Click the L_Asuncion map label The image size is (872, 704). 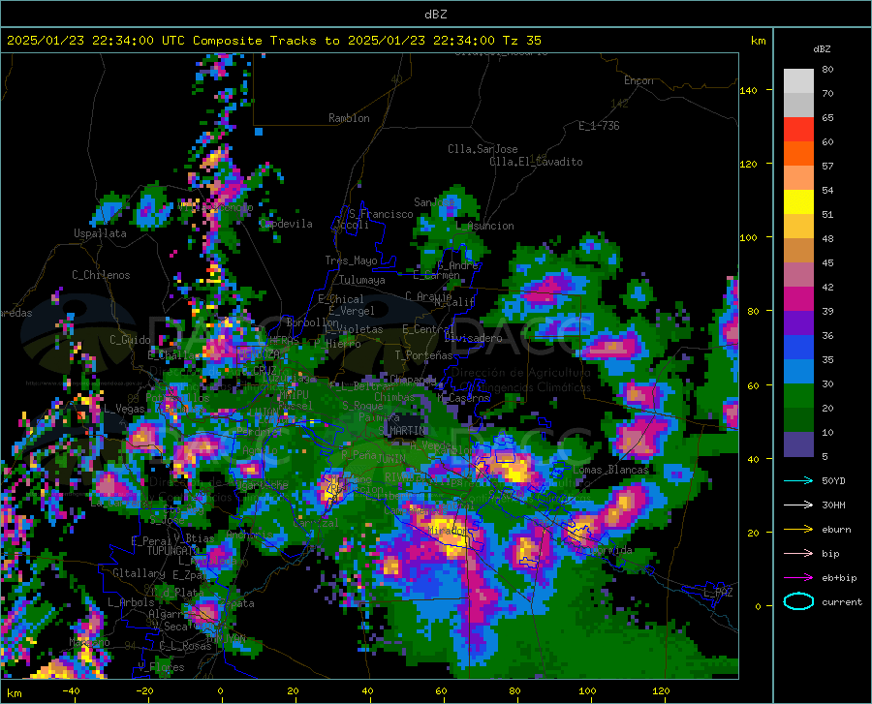485,226
